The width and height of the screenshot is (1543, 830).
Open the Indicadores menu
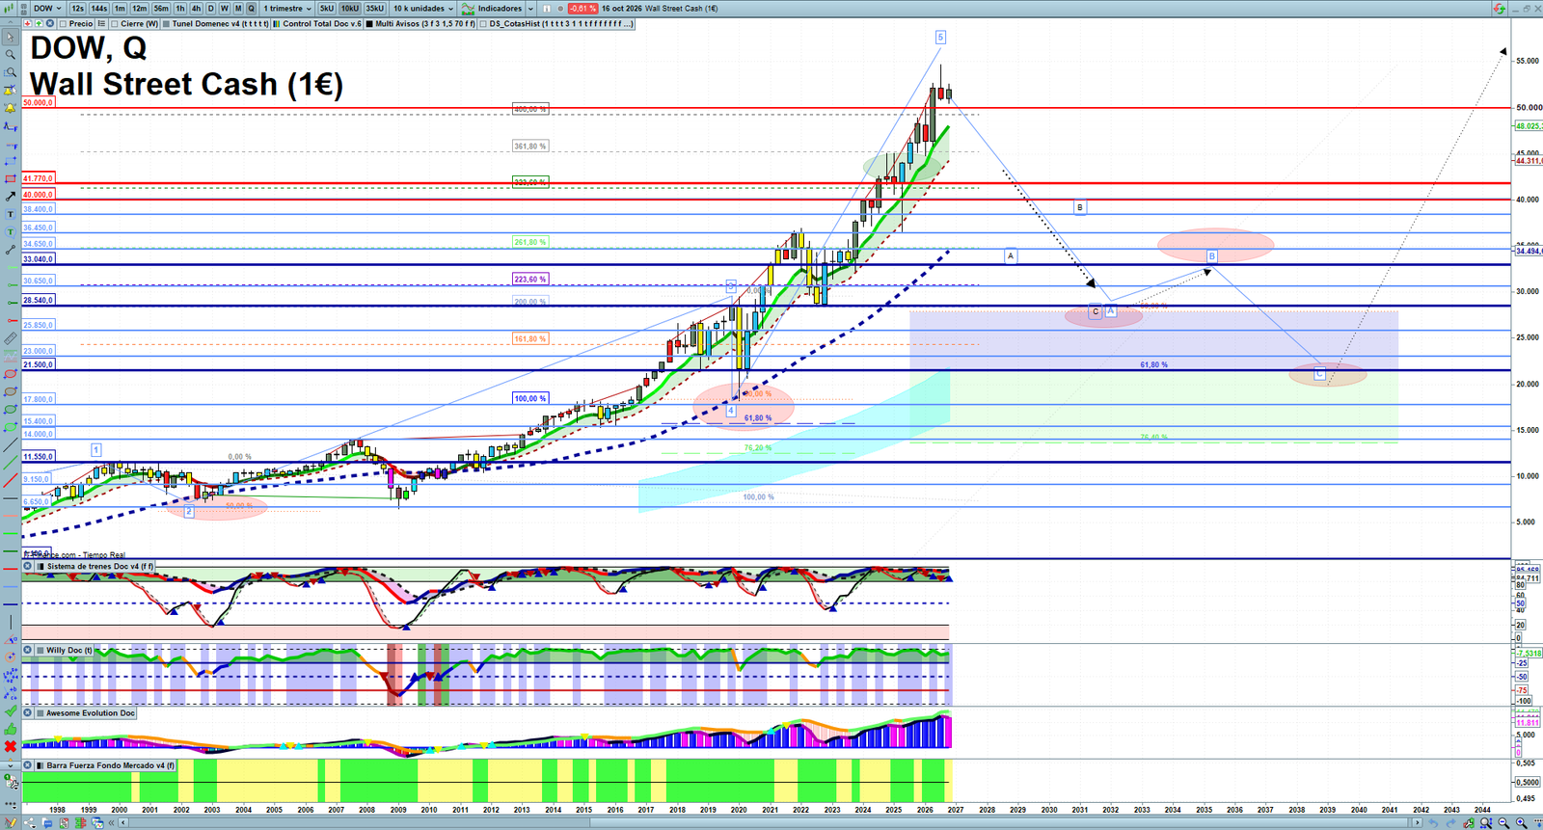pos(492,9)
